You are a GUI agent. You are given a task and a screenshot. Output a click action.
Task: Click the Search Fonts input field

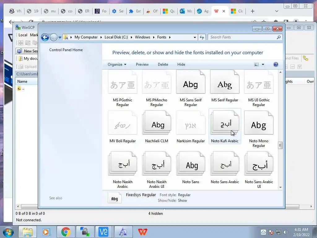click(243, 37)
